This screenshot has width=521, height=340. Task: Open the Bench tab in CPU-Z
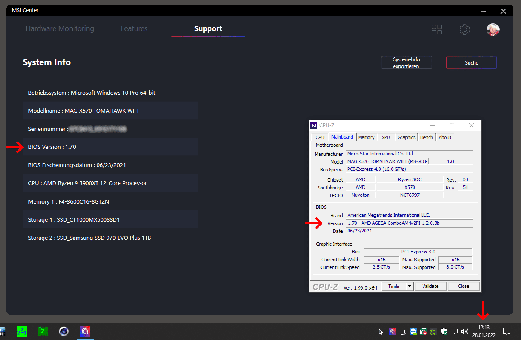pyautogui.click(x=427, y=137)
